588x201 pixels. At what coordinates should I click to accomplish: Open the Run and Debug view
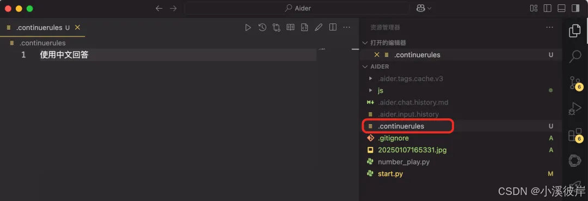pyautogui.click(x=574, y=108)
